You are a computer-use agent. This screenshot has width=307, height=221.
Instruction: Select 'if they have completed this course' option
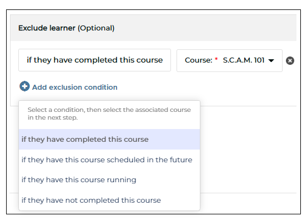pyautogui.click(x=109, y=140)
